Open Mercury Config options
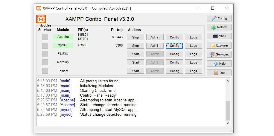This screenshot has width=274, height=136. (x=174, y=62)
